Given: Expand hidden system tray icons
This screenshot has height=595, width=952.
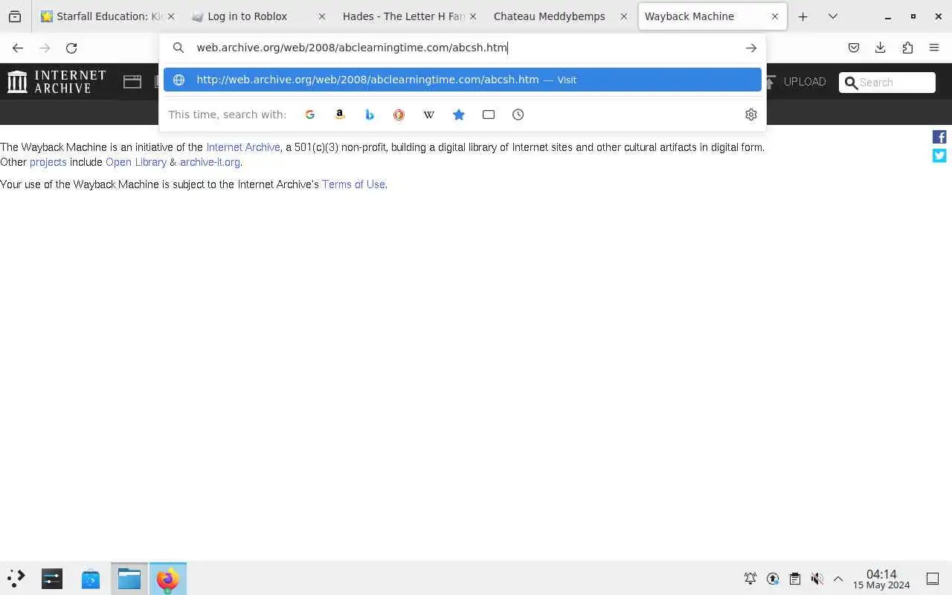Looking at the screenshot, I should [838, 579].
